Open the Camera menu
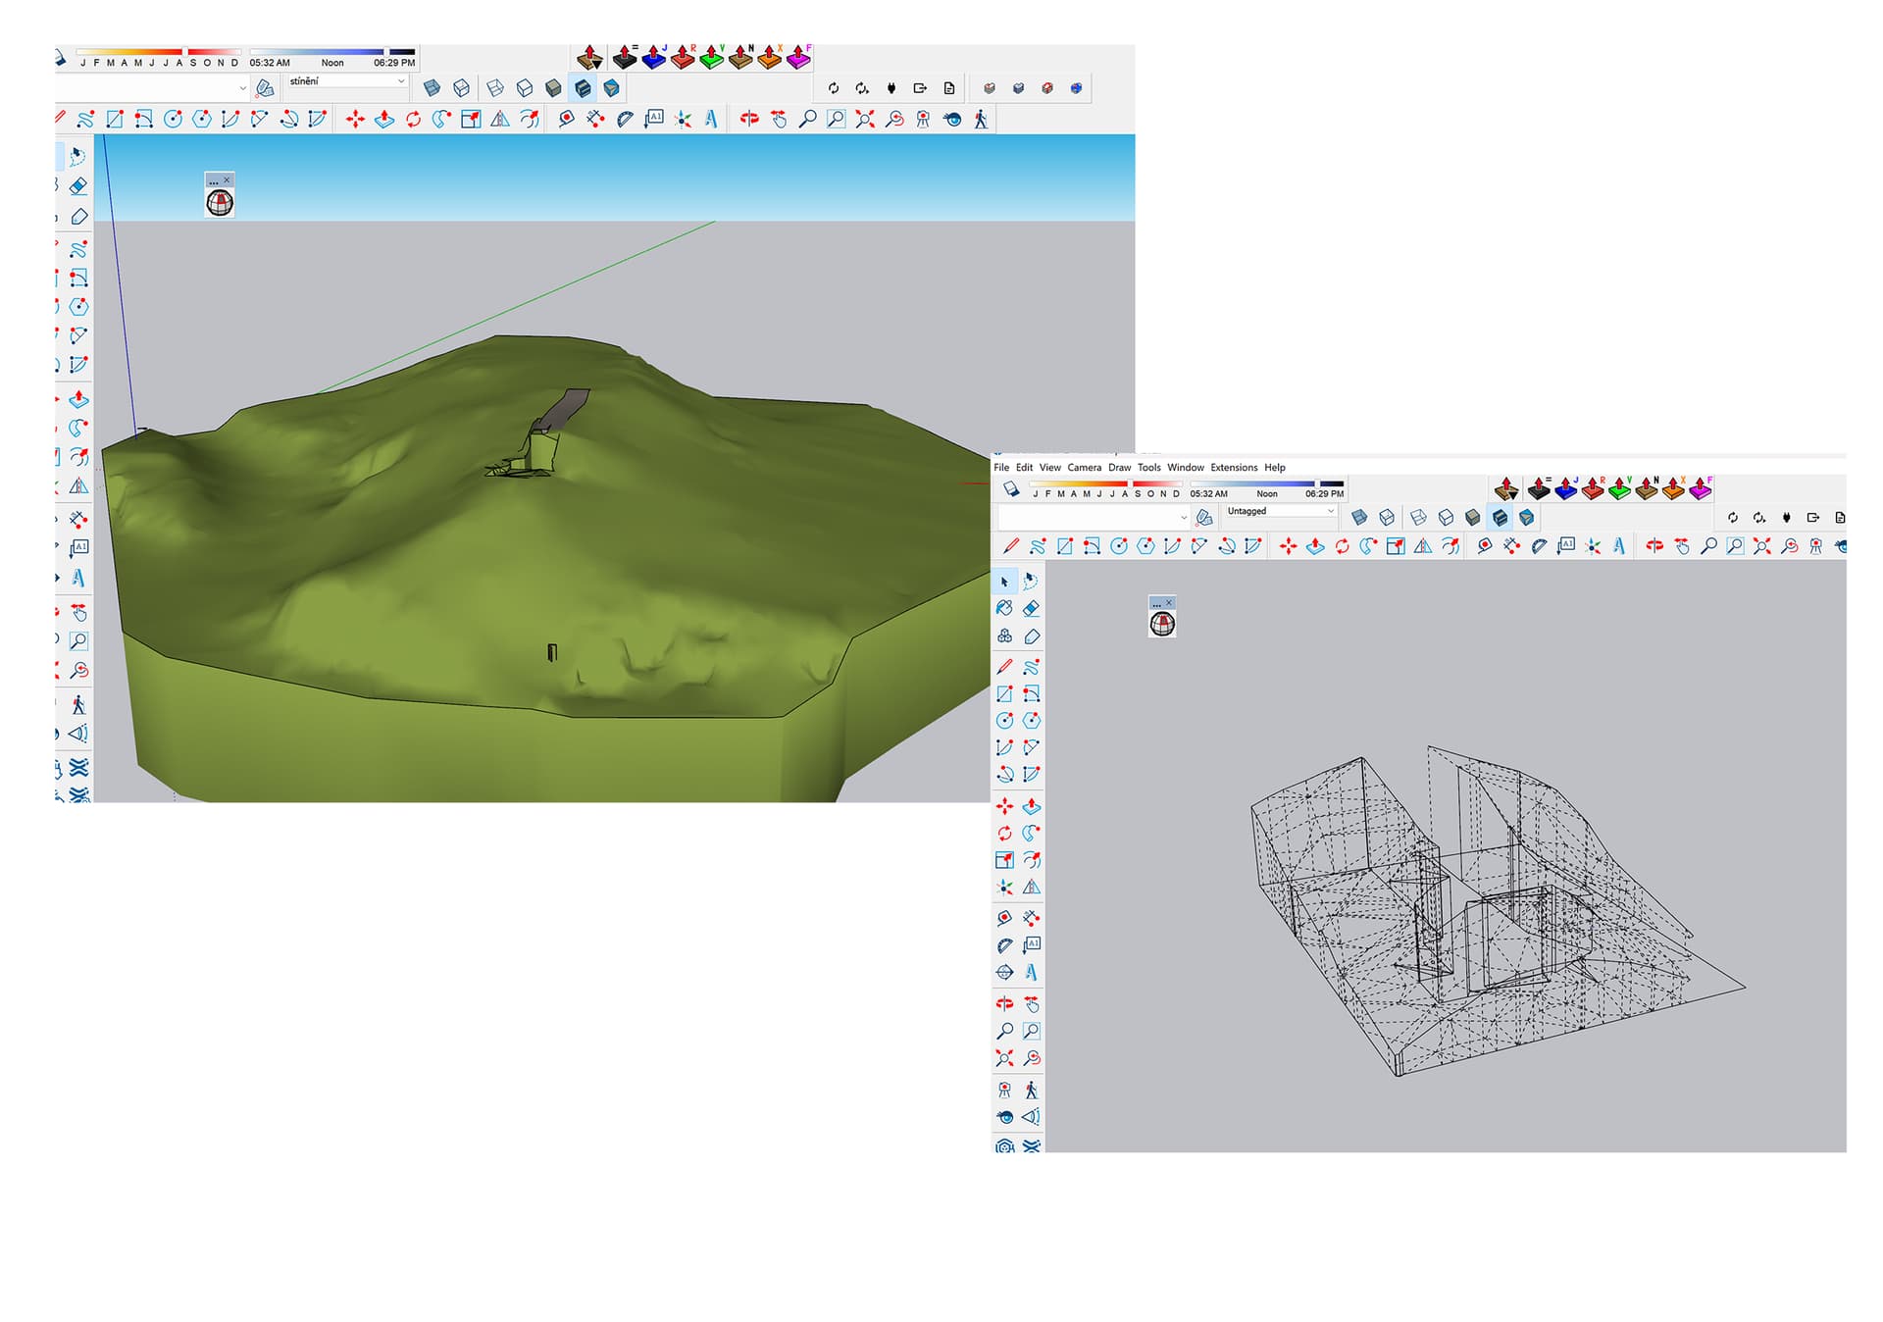Image resolution: width=1883 pixels, height=1322 pixels. (x=1084, y=468)
